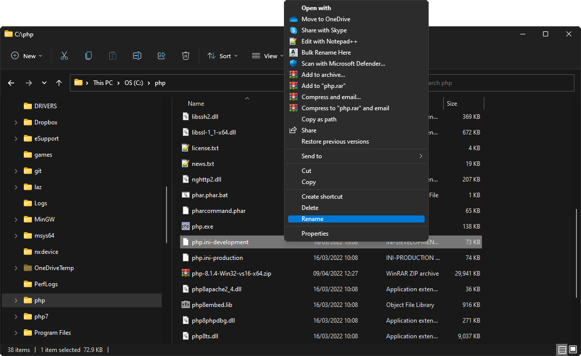Click the license.txt Notepad++ icon
The height and width of the screenshot is (356, 581).
tap(186, 148)
